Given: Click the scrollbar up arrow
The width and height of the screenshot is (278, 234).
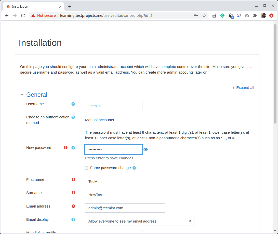Looking at the screenshot, I should 275,23.
